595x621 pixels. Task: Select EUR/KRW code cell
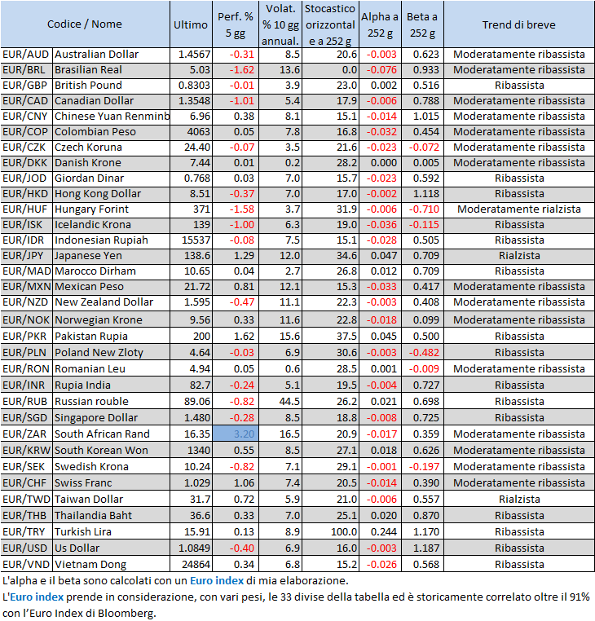[27, 450]
